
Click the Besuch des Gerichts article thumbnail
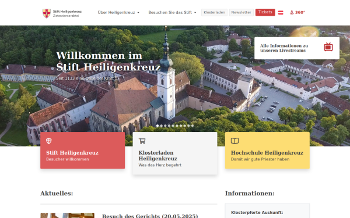coord(68,215)
